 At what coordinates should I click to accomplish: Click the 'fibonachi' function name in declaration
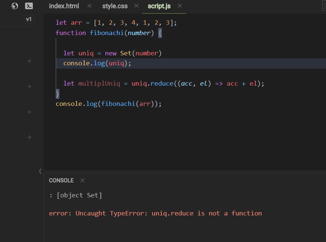(107, 33)
